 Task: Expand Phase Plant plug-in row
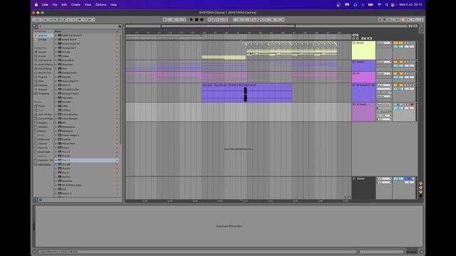point(56,144)
